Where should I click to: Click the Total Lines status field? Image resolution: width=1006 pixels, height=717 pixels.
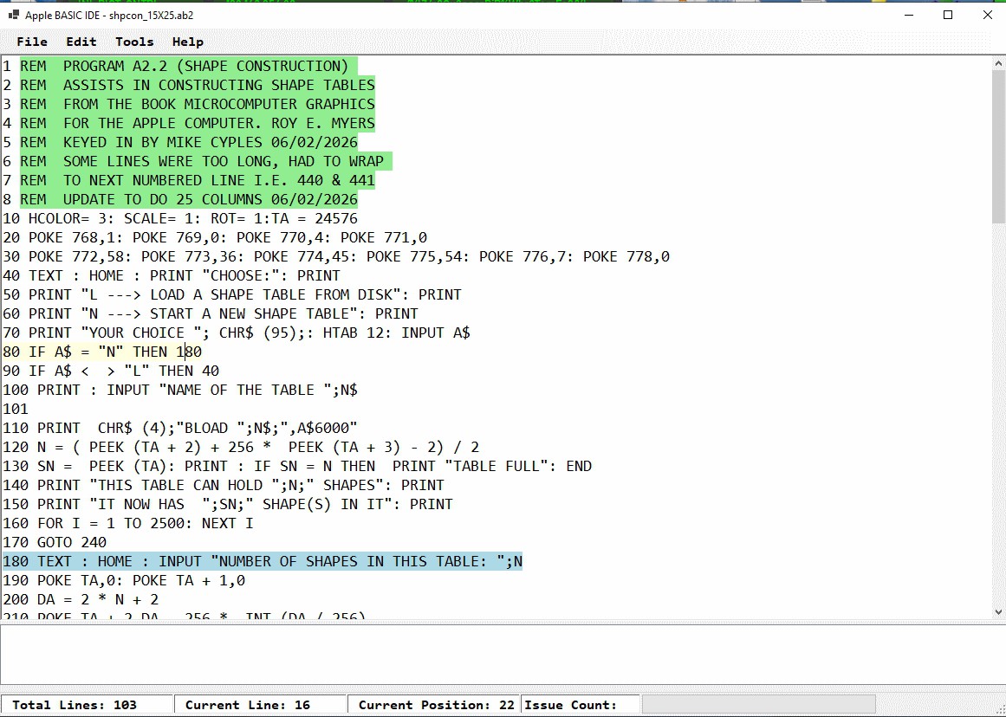[88, 705]
